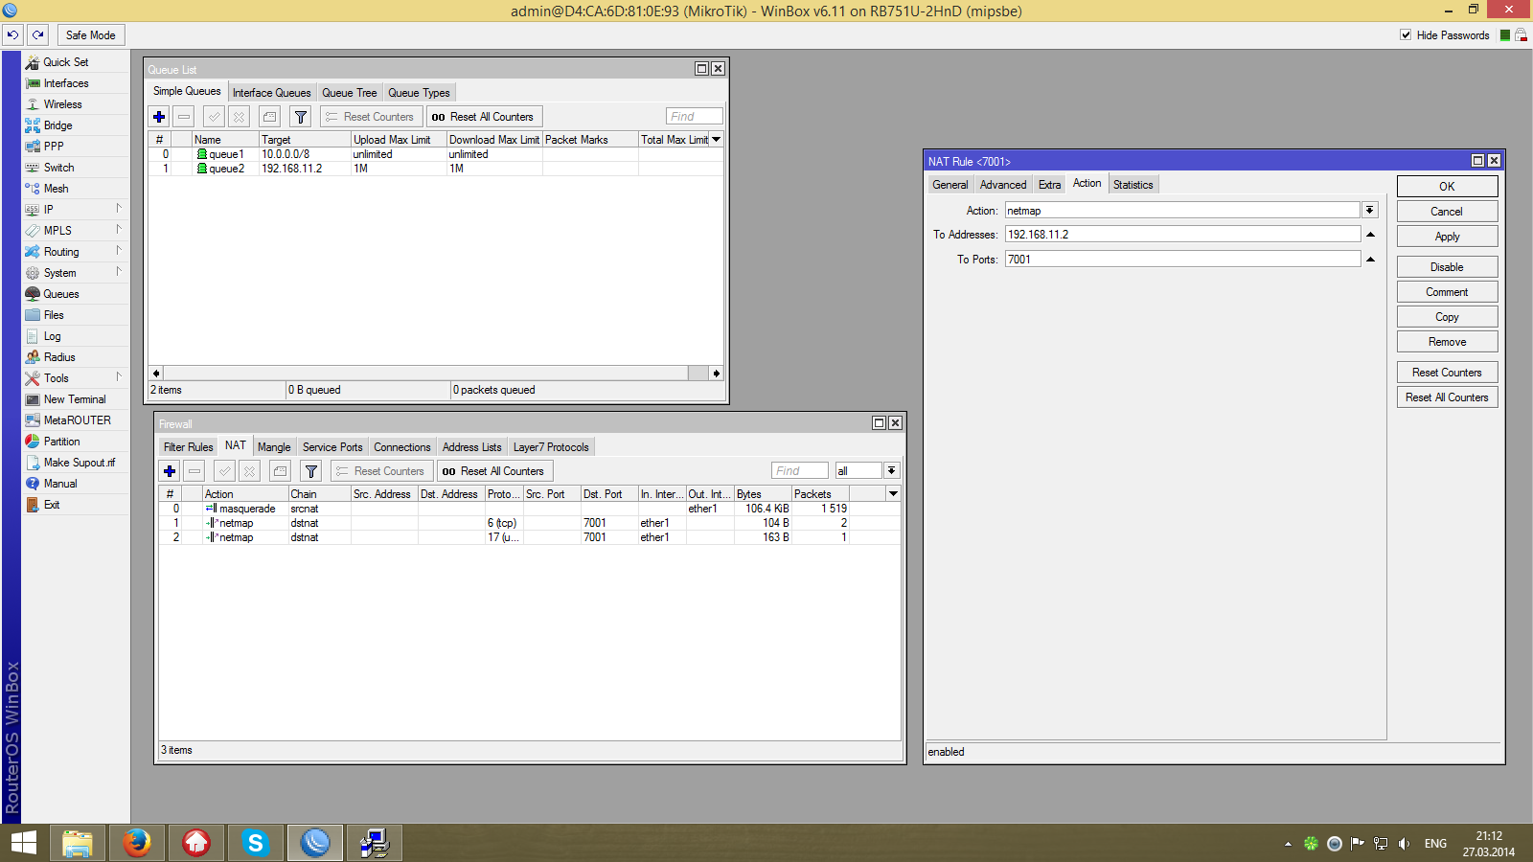The width and height of the screenshot is (1533, 862).
Task: Click Queue List horizontal scrollbar right arrow
Action: click(x=716, y=374)
